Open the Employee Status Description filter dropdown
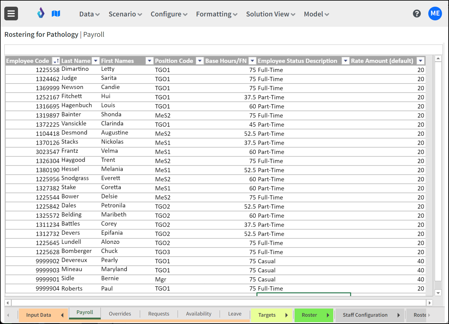The image size is (449, 324). [x=345, y=61]
